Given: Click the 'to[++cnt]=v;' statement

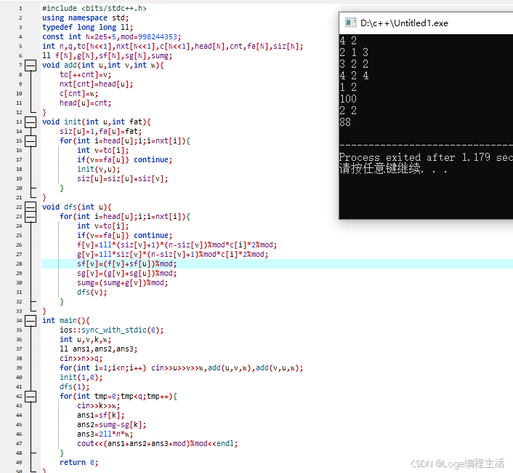Looking at the screenshot, I should (86, 75).
